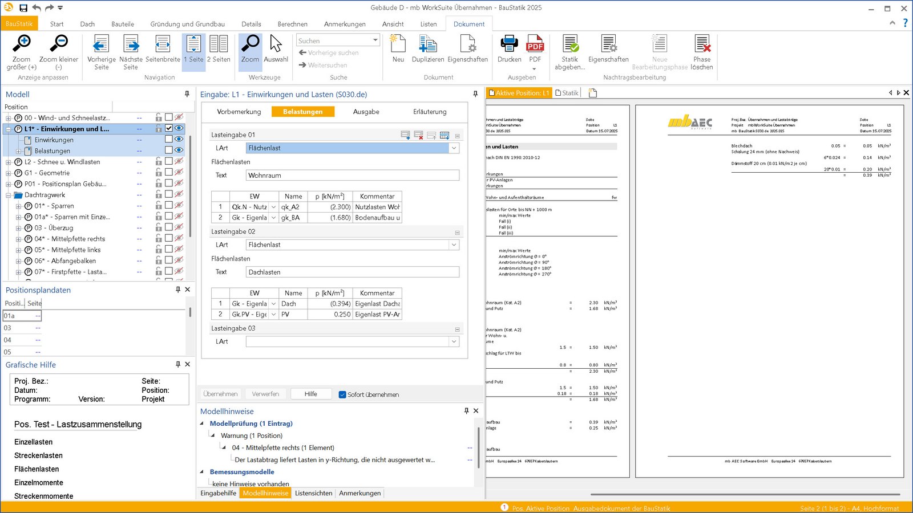913x513 pixels.
Task: Click the Drucken printer icon
Action: coord(509,44)
